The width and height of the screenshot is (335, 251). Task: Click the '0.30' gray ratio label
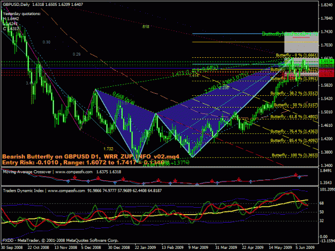46,42
